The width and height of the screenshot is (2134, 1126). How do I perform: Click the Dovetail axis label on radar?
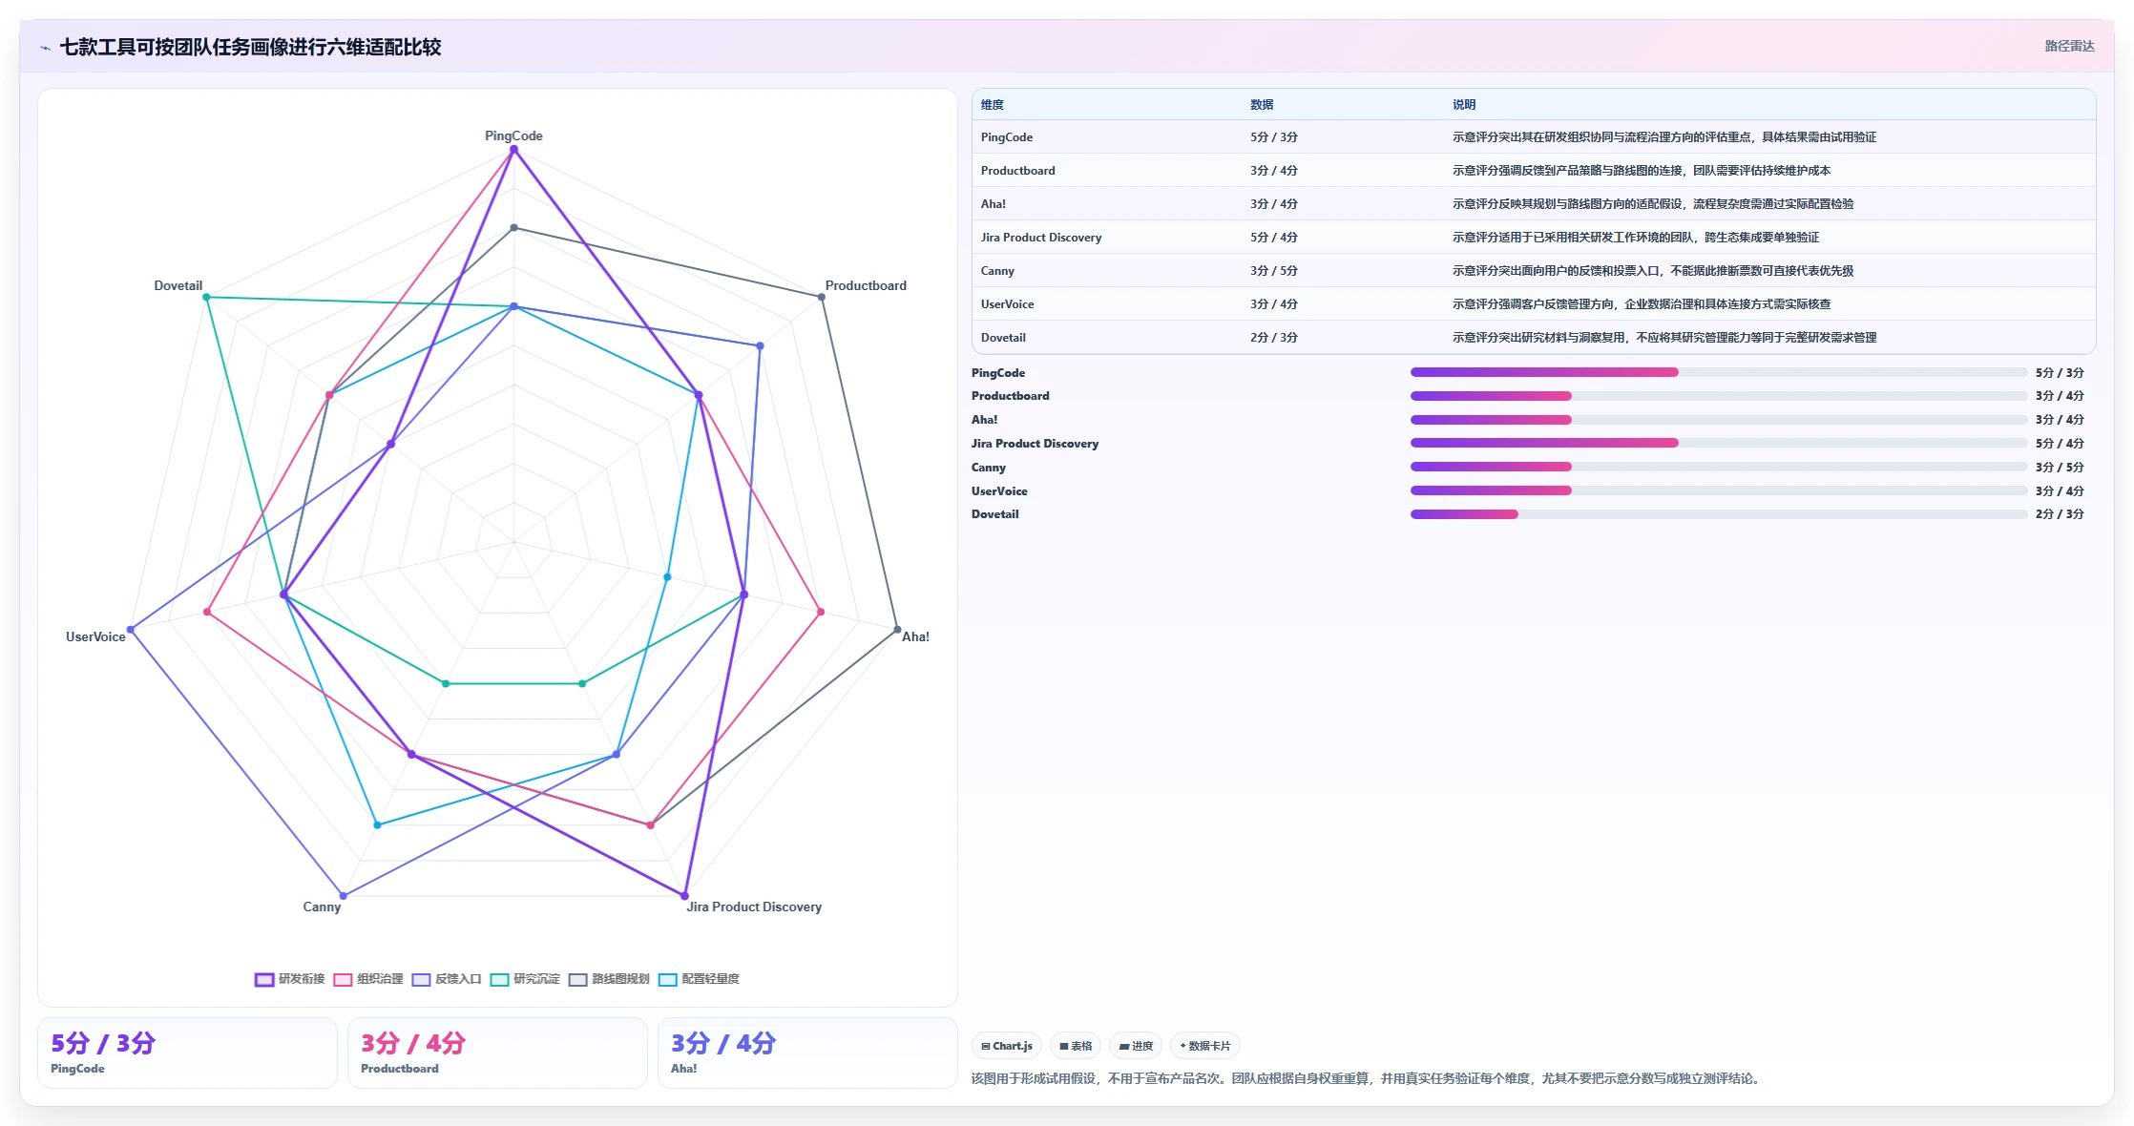point(178,285)
